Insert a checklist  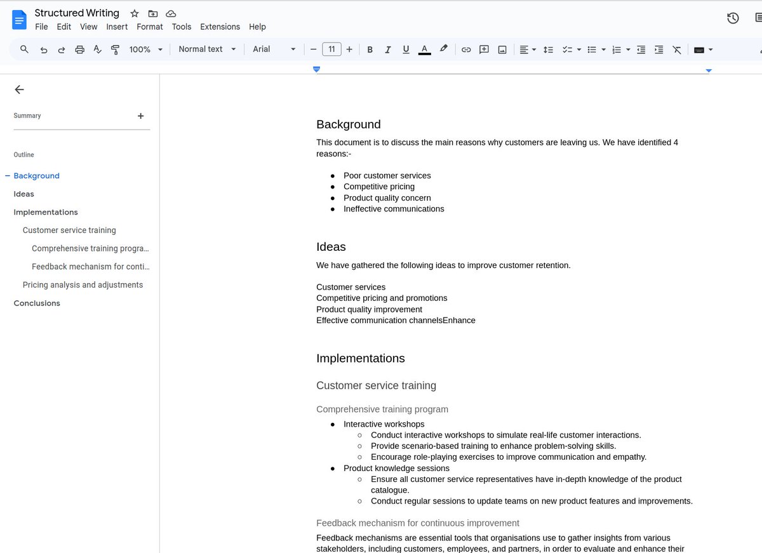[x=568, y=50]
